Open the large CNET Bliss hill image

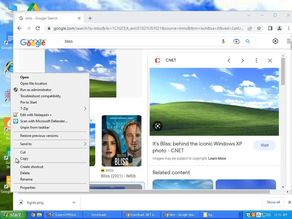[x=214, y=102]
